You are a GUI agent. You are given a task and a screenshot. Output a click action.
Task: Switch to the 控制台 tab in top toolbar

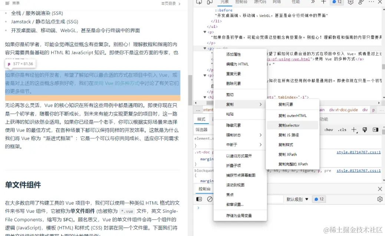coord(241,2)
